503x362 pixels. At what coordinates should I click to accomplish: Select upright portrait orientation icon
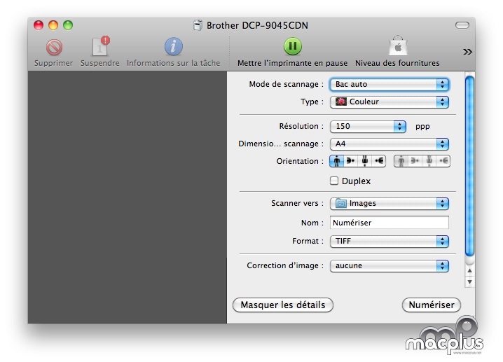[x=336, y=161]
